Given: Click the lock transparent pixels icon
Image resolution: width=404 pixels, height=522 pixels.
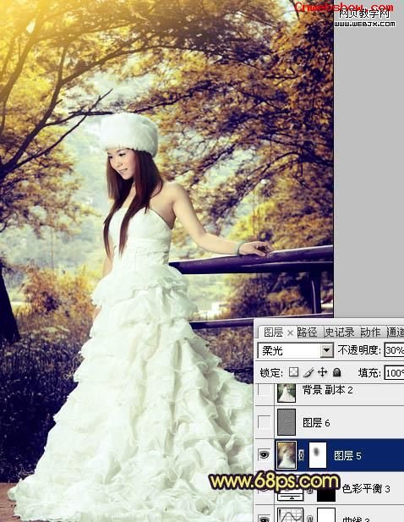Looking at the screenshot, I should pyautogui.click(x=293, y=372).
